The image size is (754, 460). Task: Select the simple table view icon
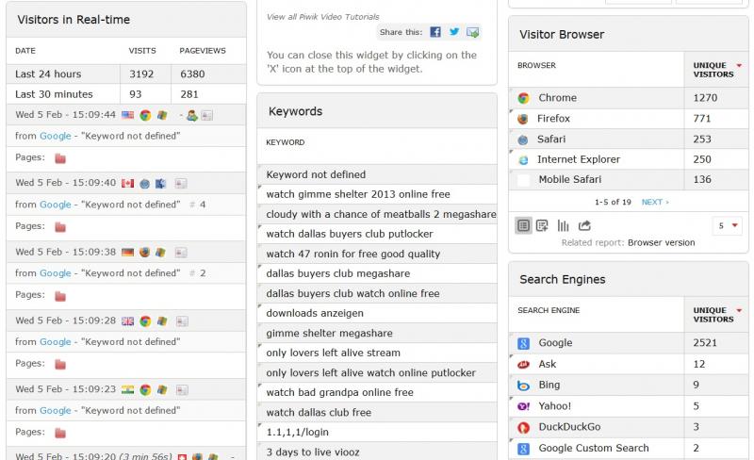tap(523, 225)
